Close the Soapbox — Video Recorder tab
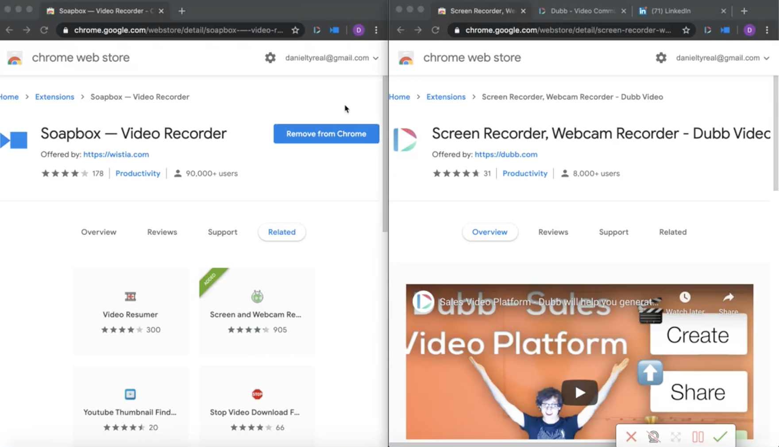This screenshot has height=447, width=779. pyautogui.click(x=161, y=11)
